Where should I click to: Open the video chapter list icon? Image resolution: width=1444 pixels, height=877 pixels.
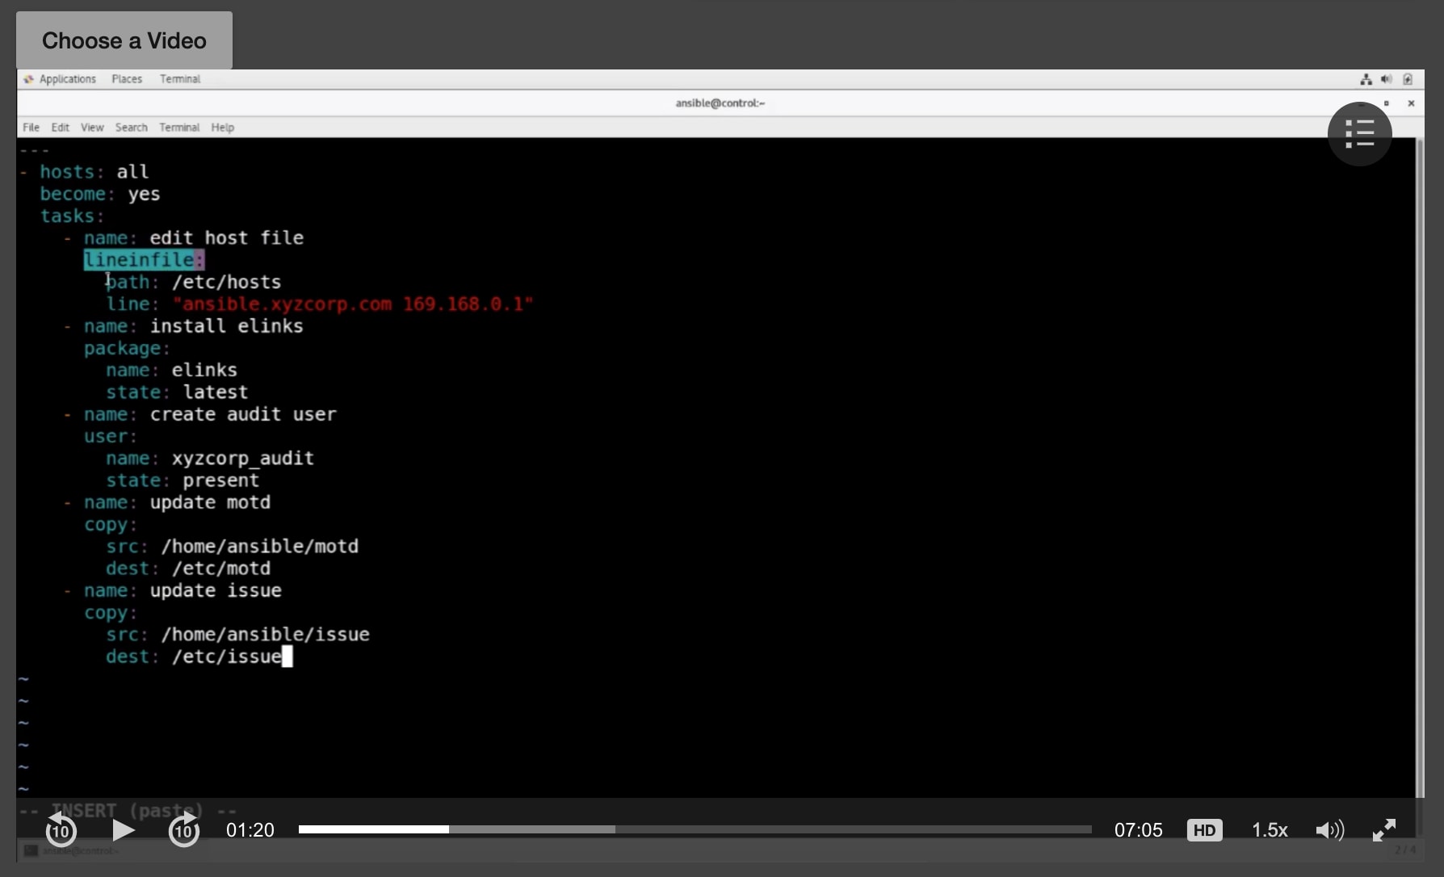point(1360,134)
